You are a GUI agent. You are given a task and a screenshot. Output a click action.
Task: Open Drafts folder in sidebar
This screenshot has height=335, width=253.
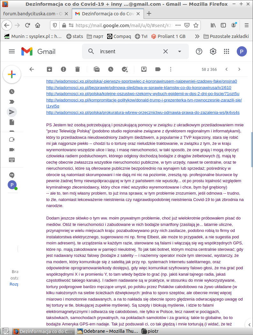[x=12, y=122]
